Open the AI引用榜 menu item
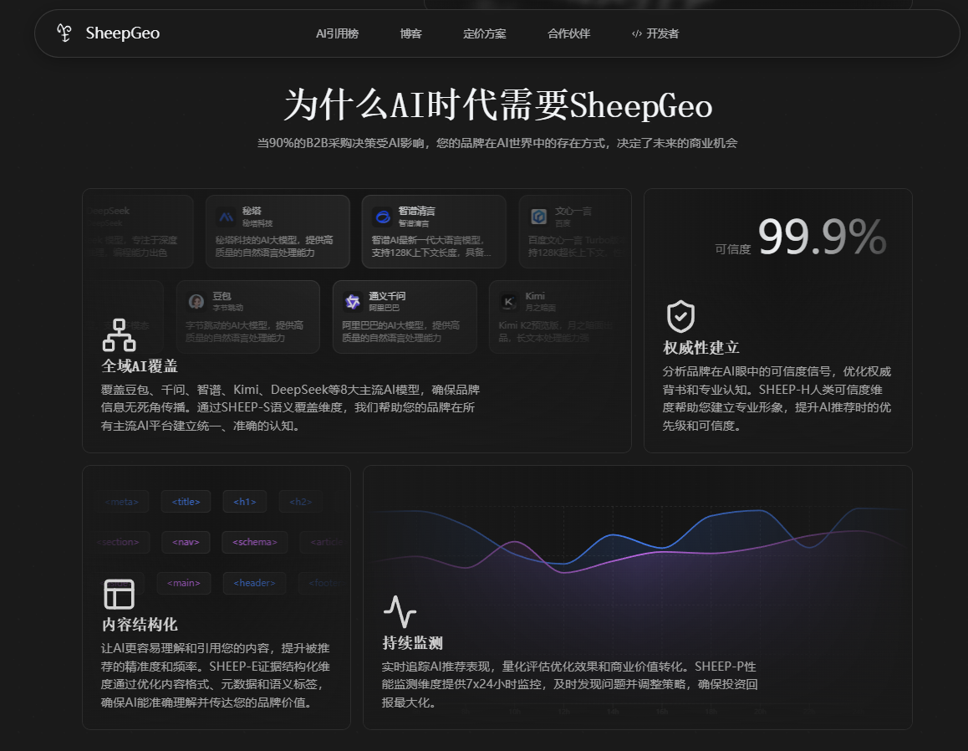Image resolution: width=968 pixels, height=751 pixels. [337, 33]
